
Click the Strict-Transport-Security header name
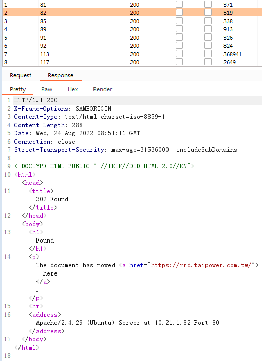click(60, 150)
